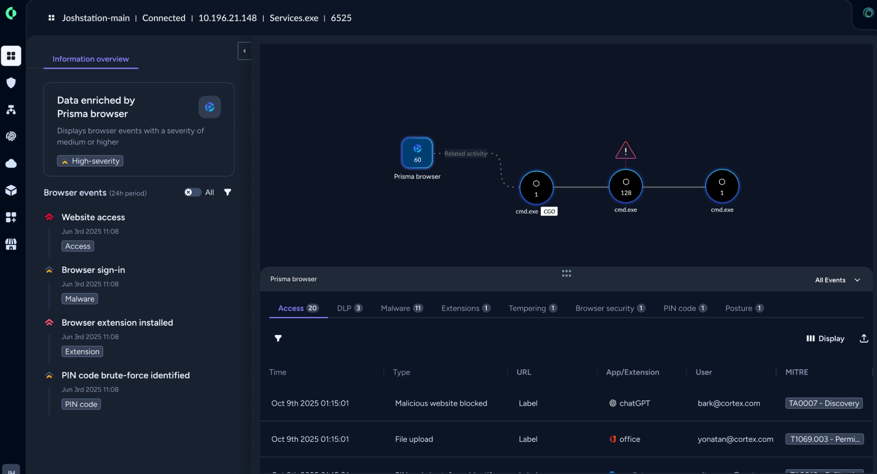Switch to the Browser security tab
The width and height of the screenshot is (877, 474).
tap(610, 308)
